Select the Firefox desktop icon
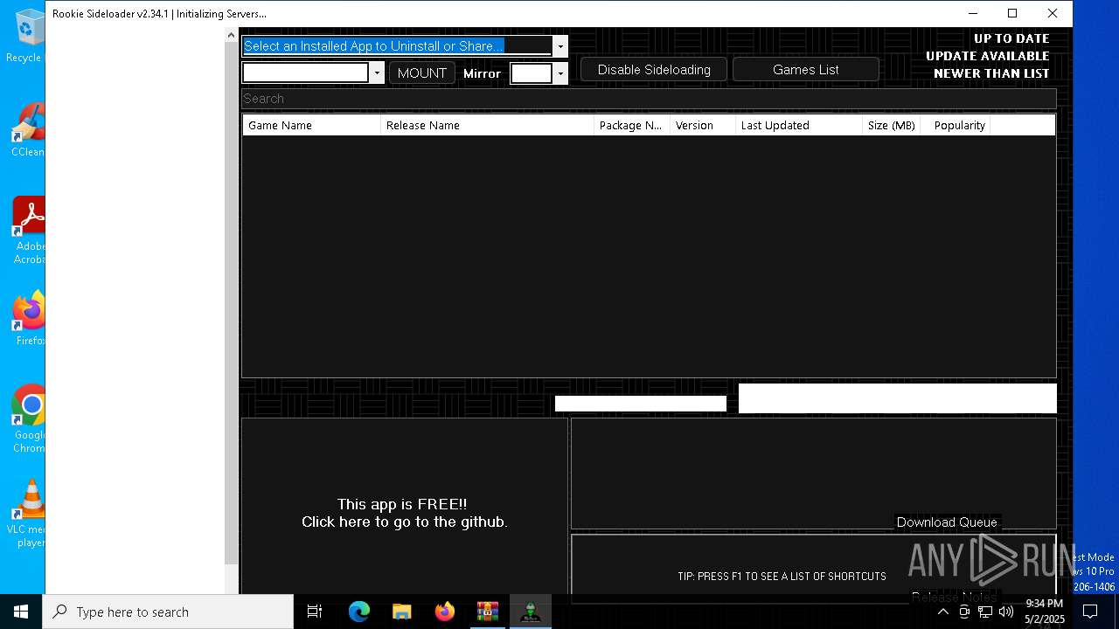 pos(28,319)
